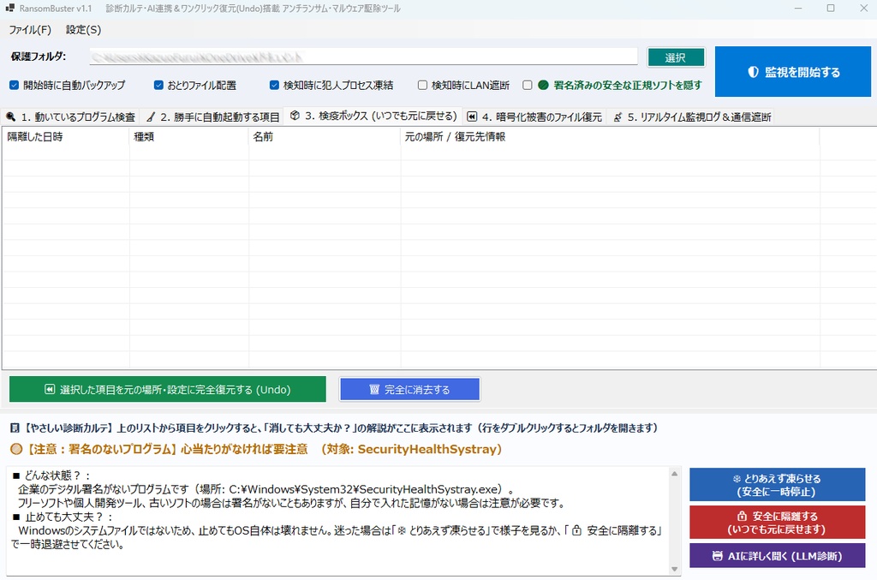
Task: Click the shield icon on the 監視を開始する button
Action: [x=753, y=72]
